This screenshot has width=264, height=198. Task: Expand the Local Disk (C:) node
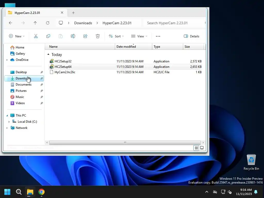click(x=9, y=122)
